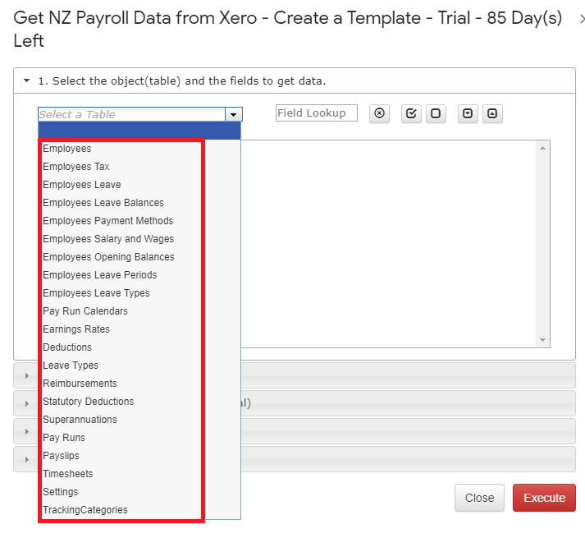This screenshot has height=538, width=585.
Task: Click the Close button
Action: 479,498
